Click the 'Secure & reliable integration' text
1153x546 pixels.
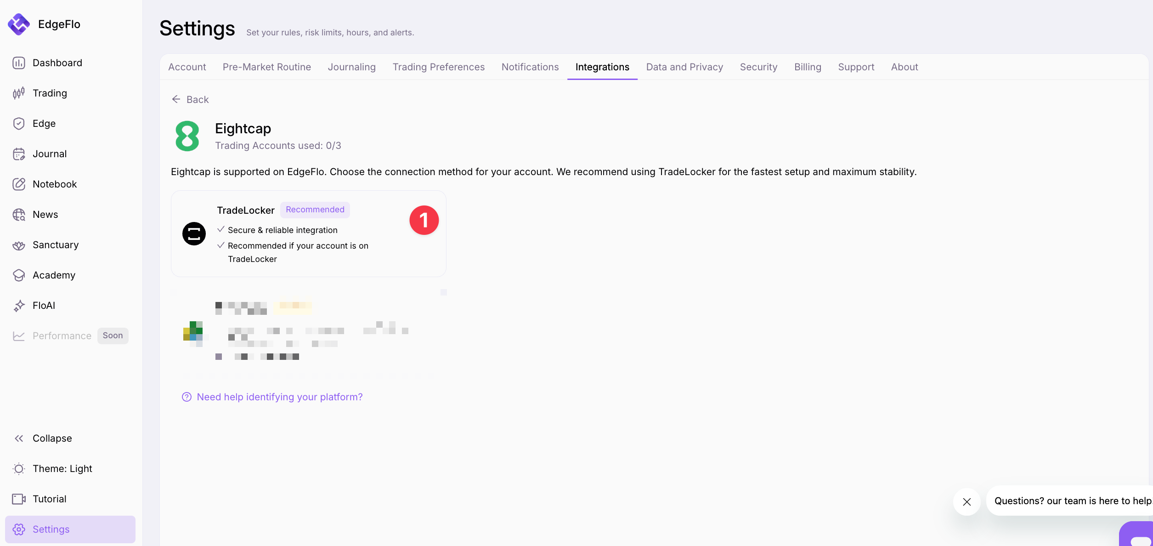[283, 230]
